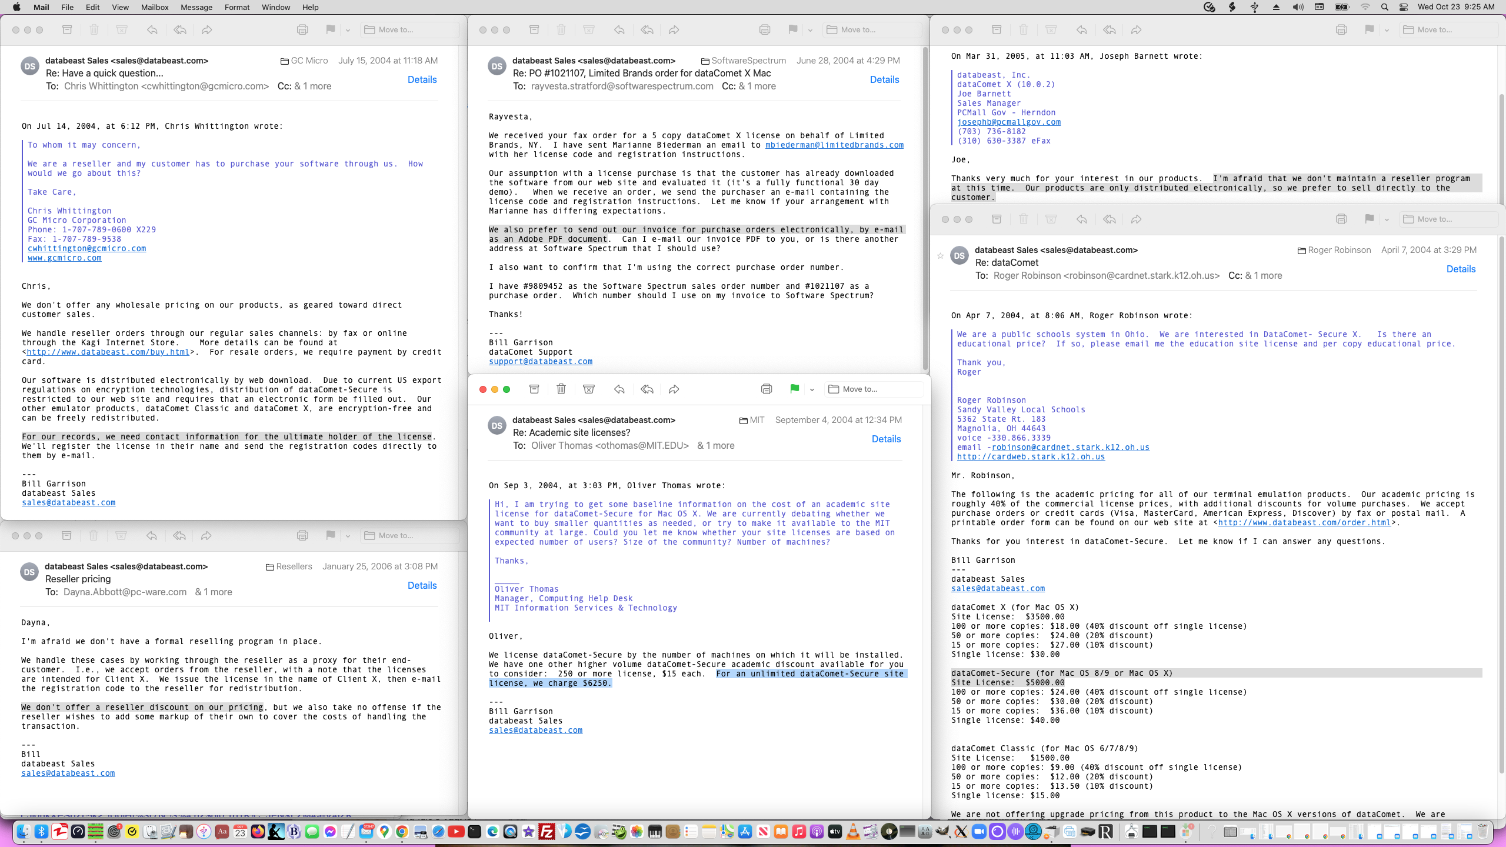Trash the GC Micro quick question message
This screenshot has width=1506, height=847.
click(94, 30)
